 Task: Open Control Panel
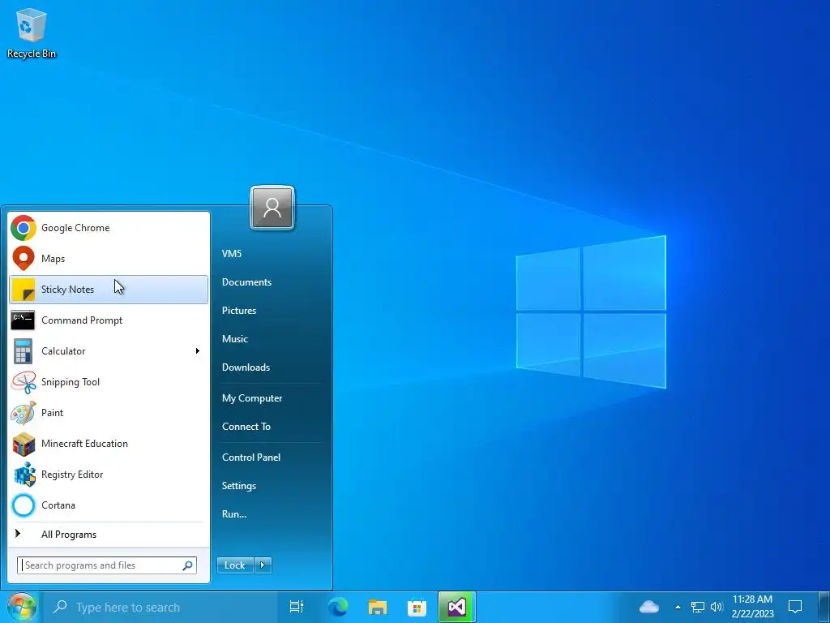click(x=251, y=458)
